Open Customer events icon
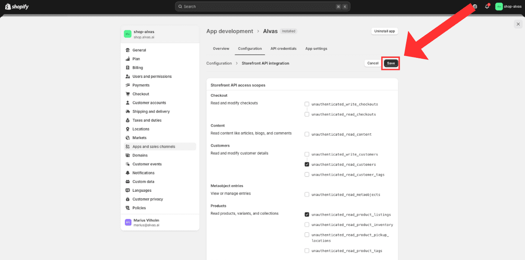 click(128, 164)
